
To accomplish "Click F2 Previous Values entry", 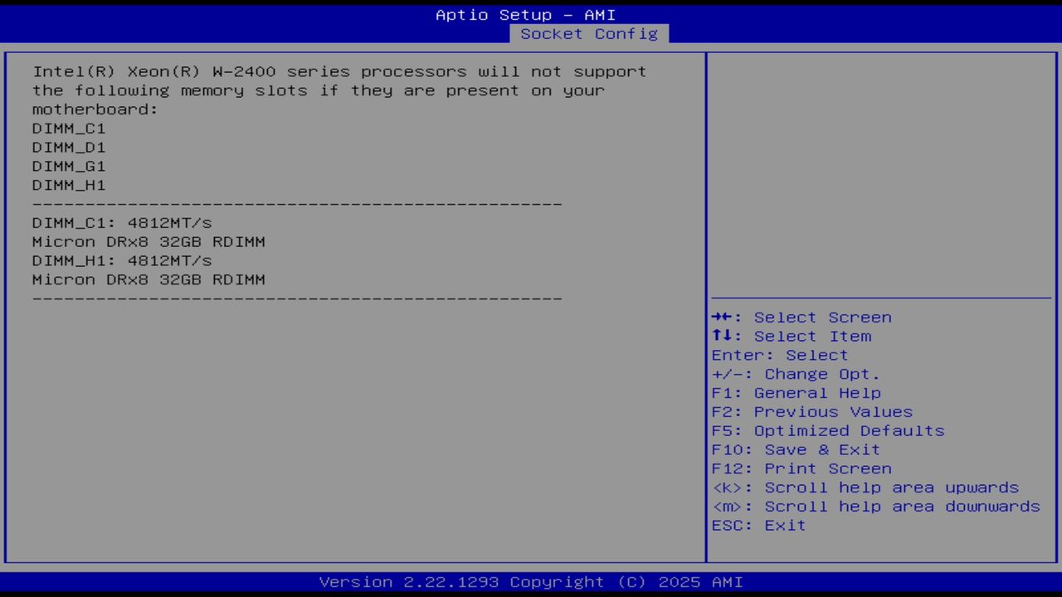I will 811,411.
